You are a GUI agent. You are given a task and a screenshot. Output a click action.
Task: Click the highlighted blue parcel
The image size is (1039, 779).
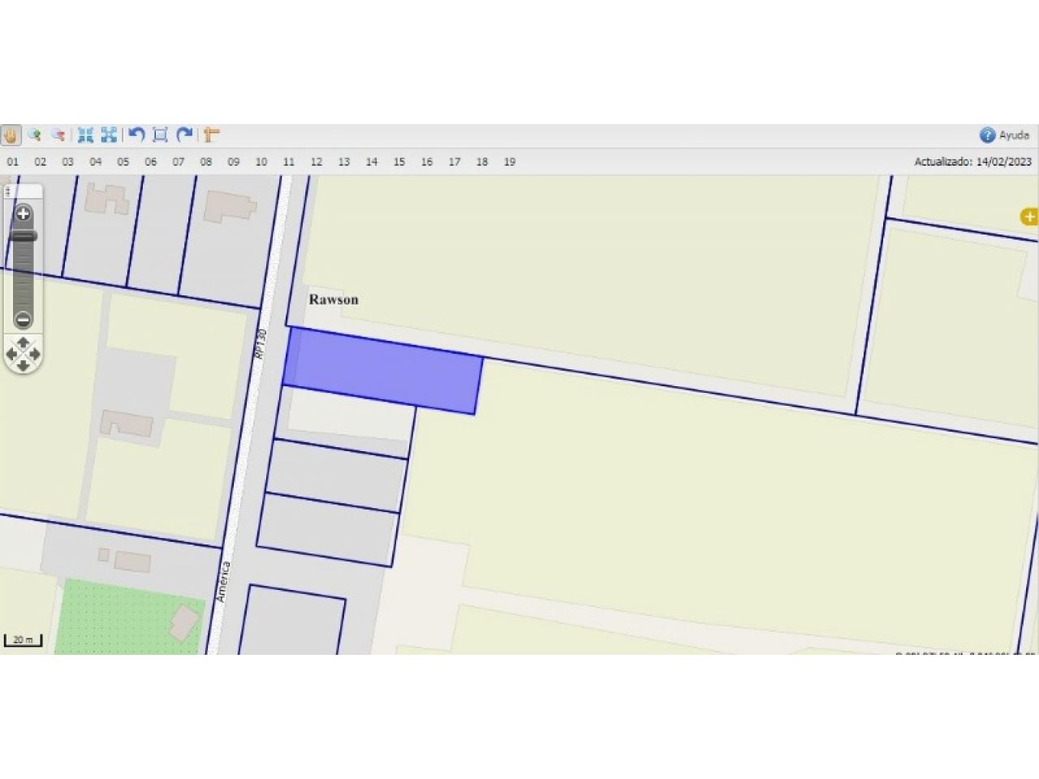pyautogui.click(x=382, y=371)
